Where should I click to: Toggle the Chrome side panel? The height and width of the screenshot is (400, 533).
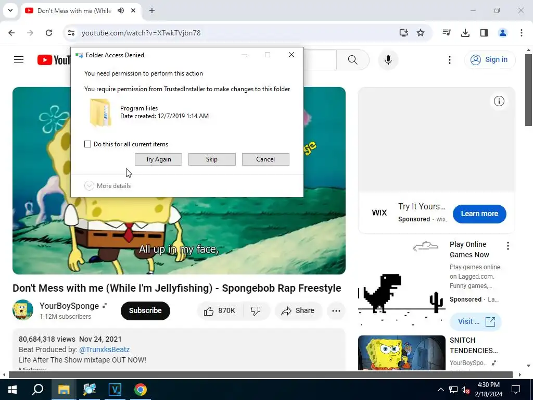coord(484,33)
